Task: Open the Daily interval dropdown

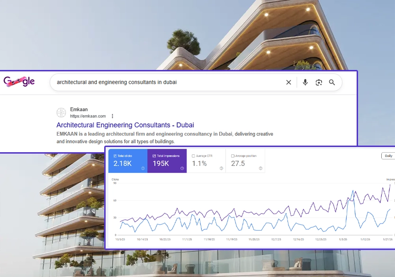Action: tap(388, 156)
